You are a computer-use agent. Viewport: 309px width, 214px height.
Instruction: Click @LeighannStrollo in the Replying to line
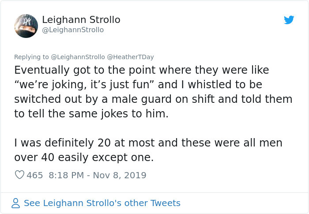click(x=78, y=57)
